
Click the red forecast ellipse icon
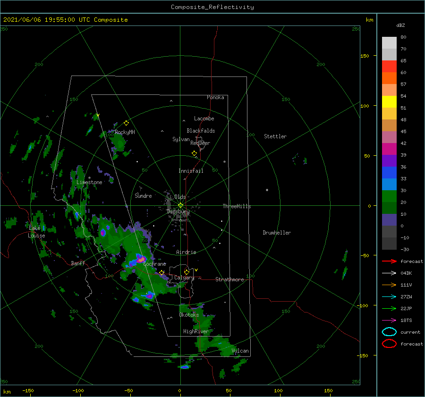389,344
